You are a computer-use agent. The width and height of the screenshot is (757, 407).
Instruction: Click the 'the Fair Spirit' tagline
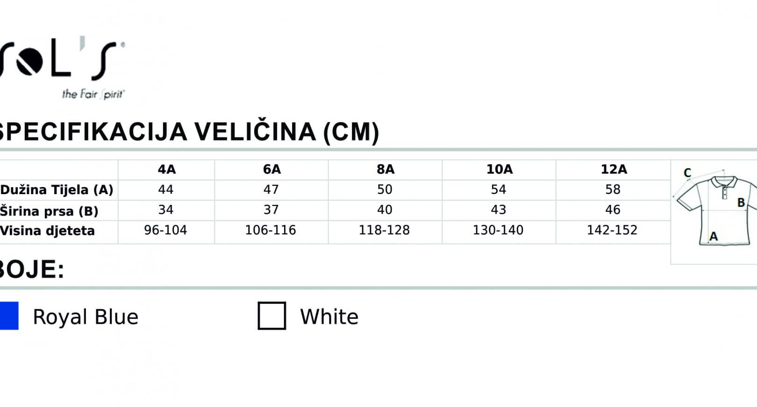coord(93,94)
